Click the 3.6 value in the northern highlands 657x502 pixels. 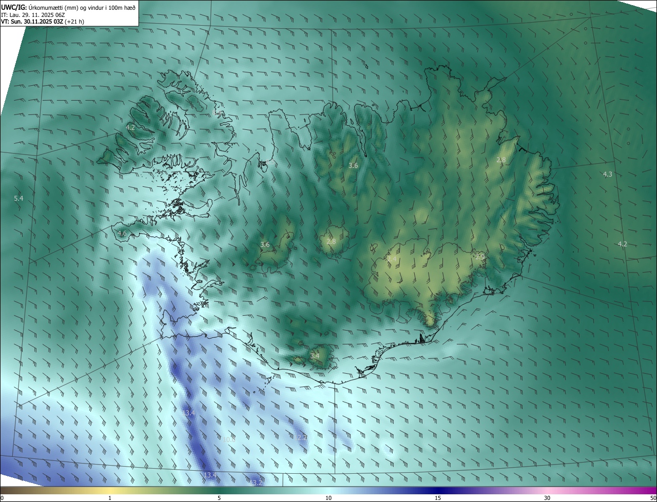tap(353, 166)
